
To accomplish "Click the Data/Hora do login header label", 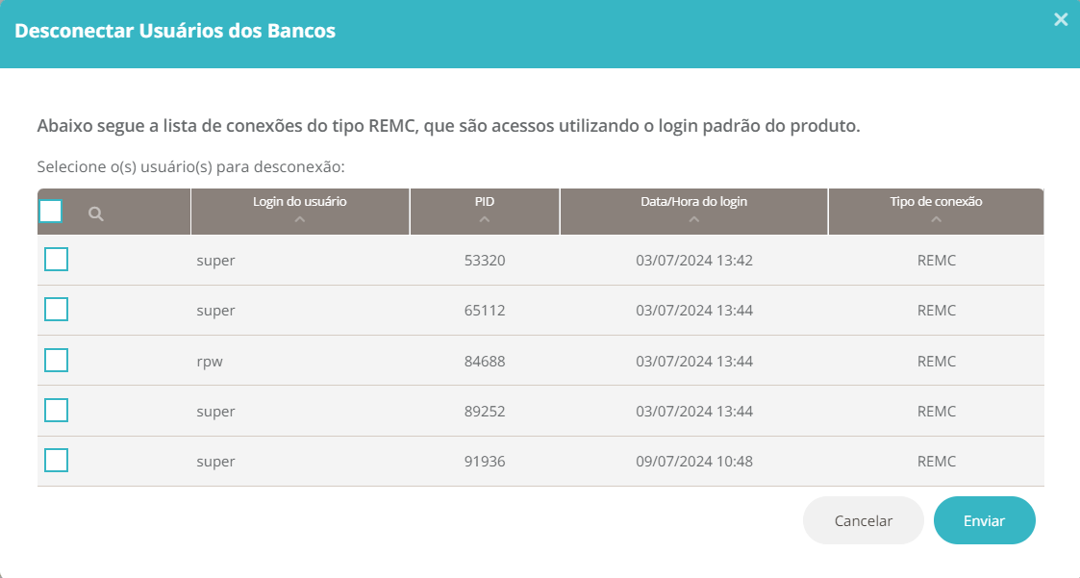I will [x=694, y=202].
